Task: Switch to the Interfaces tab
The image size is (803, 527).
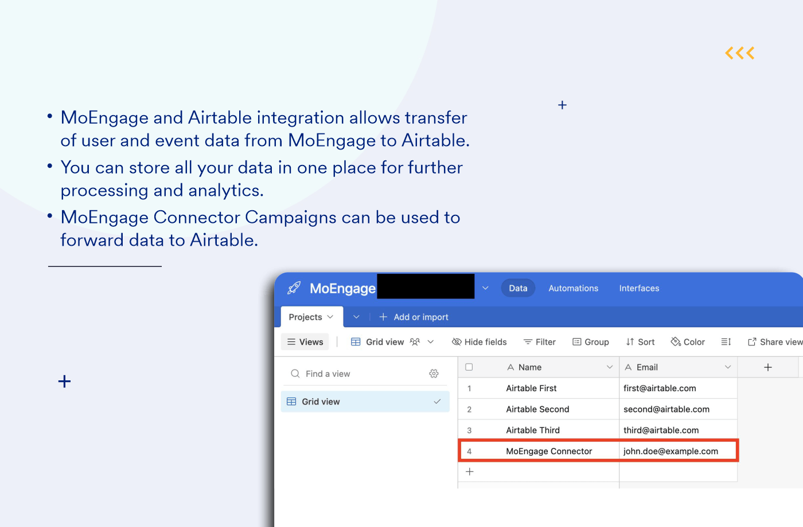Action: coord(639,288)
